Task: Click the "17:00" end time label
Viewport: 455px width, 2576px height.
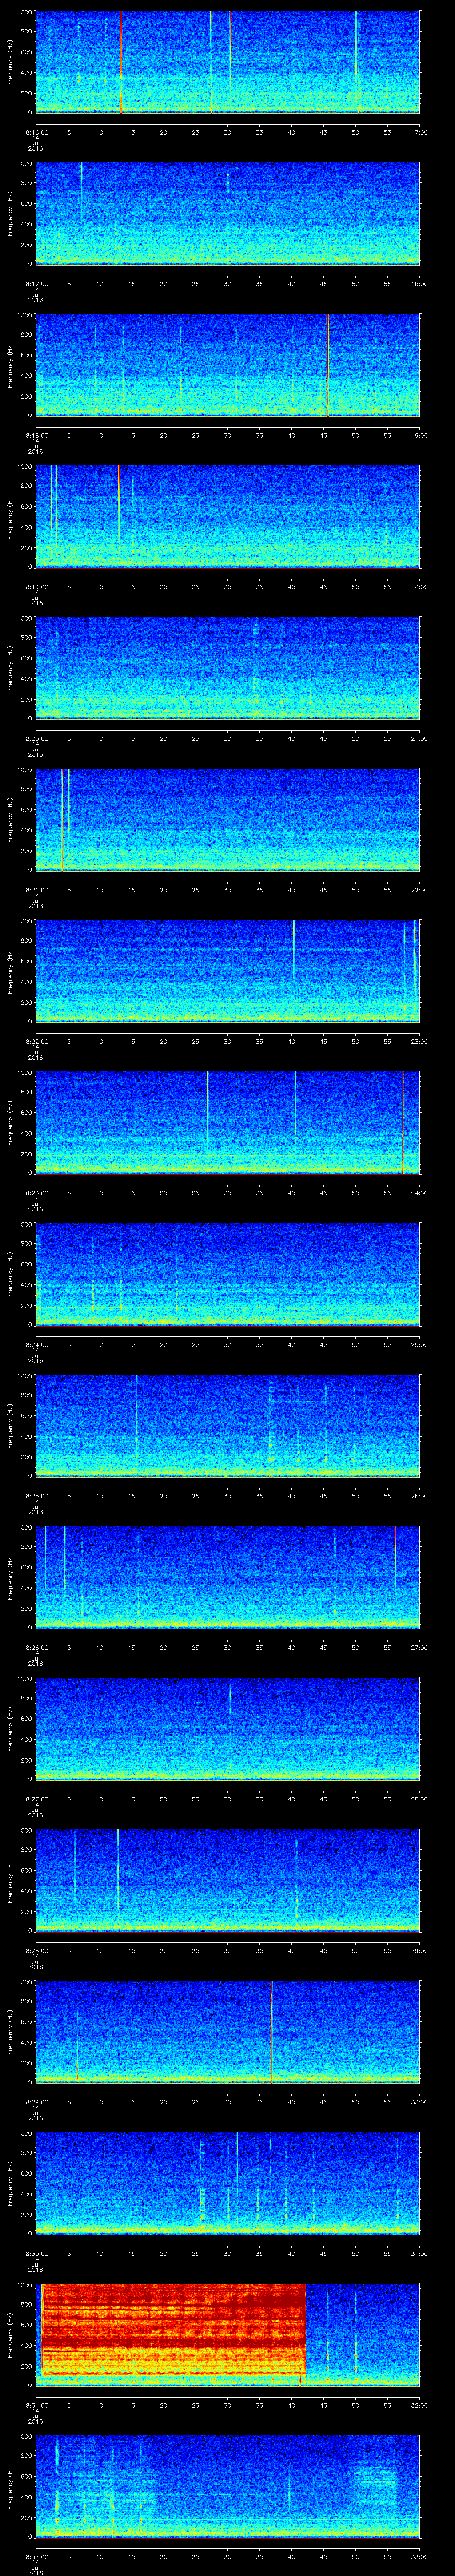Action: click(419, 132)
